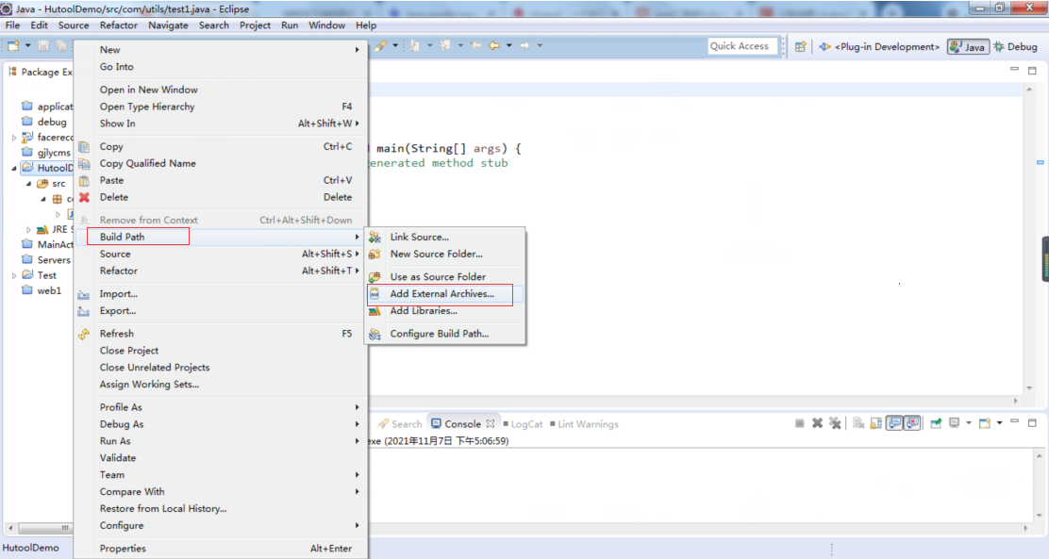Open Configure Build Path dialog
1049x559 pixels.
[444, 333]
